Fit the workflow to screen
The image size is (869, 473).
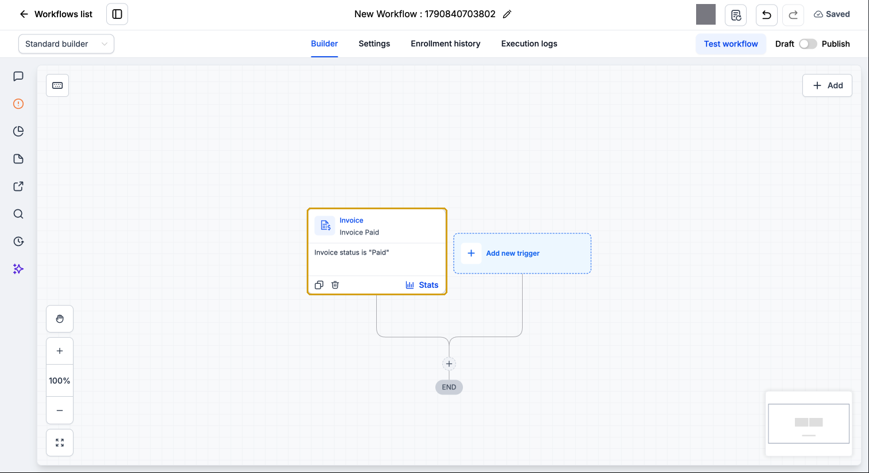(x=60, y=443)
